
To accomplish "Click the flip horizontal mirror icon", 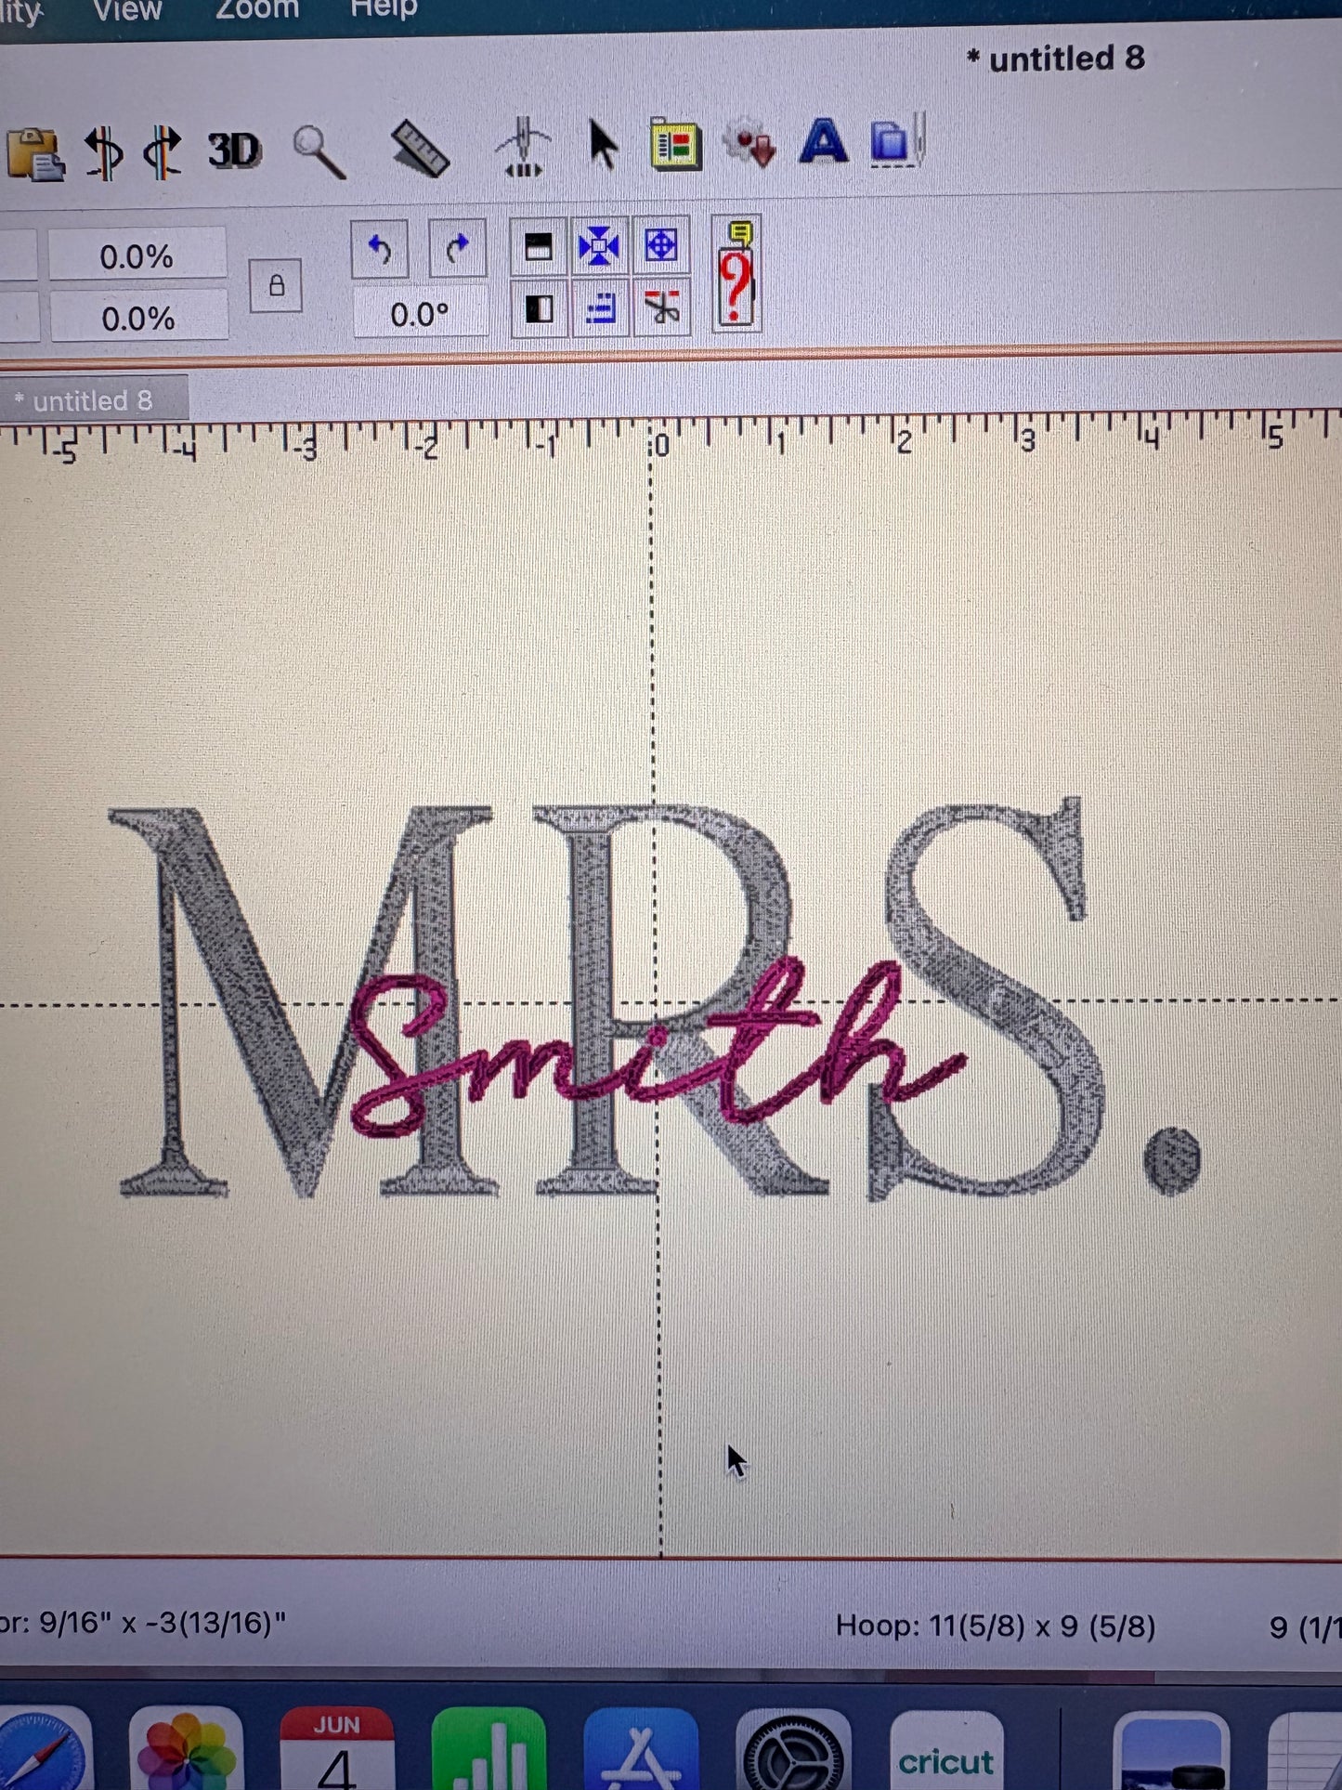I will [x=103, y=151].
